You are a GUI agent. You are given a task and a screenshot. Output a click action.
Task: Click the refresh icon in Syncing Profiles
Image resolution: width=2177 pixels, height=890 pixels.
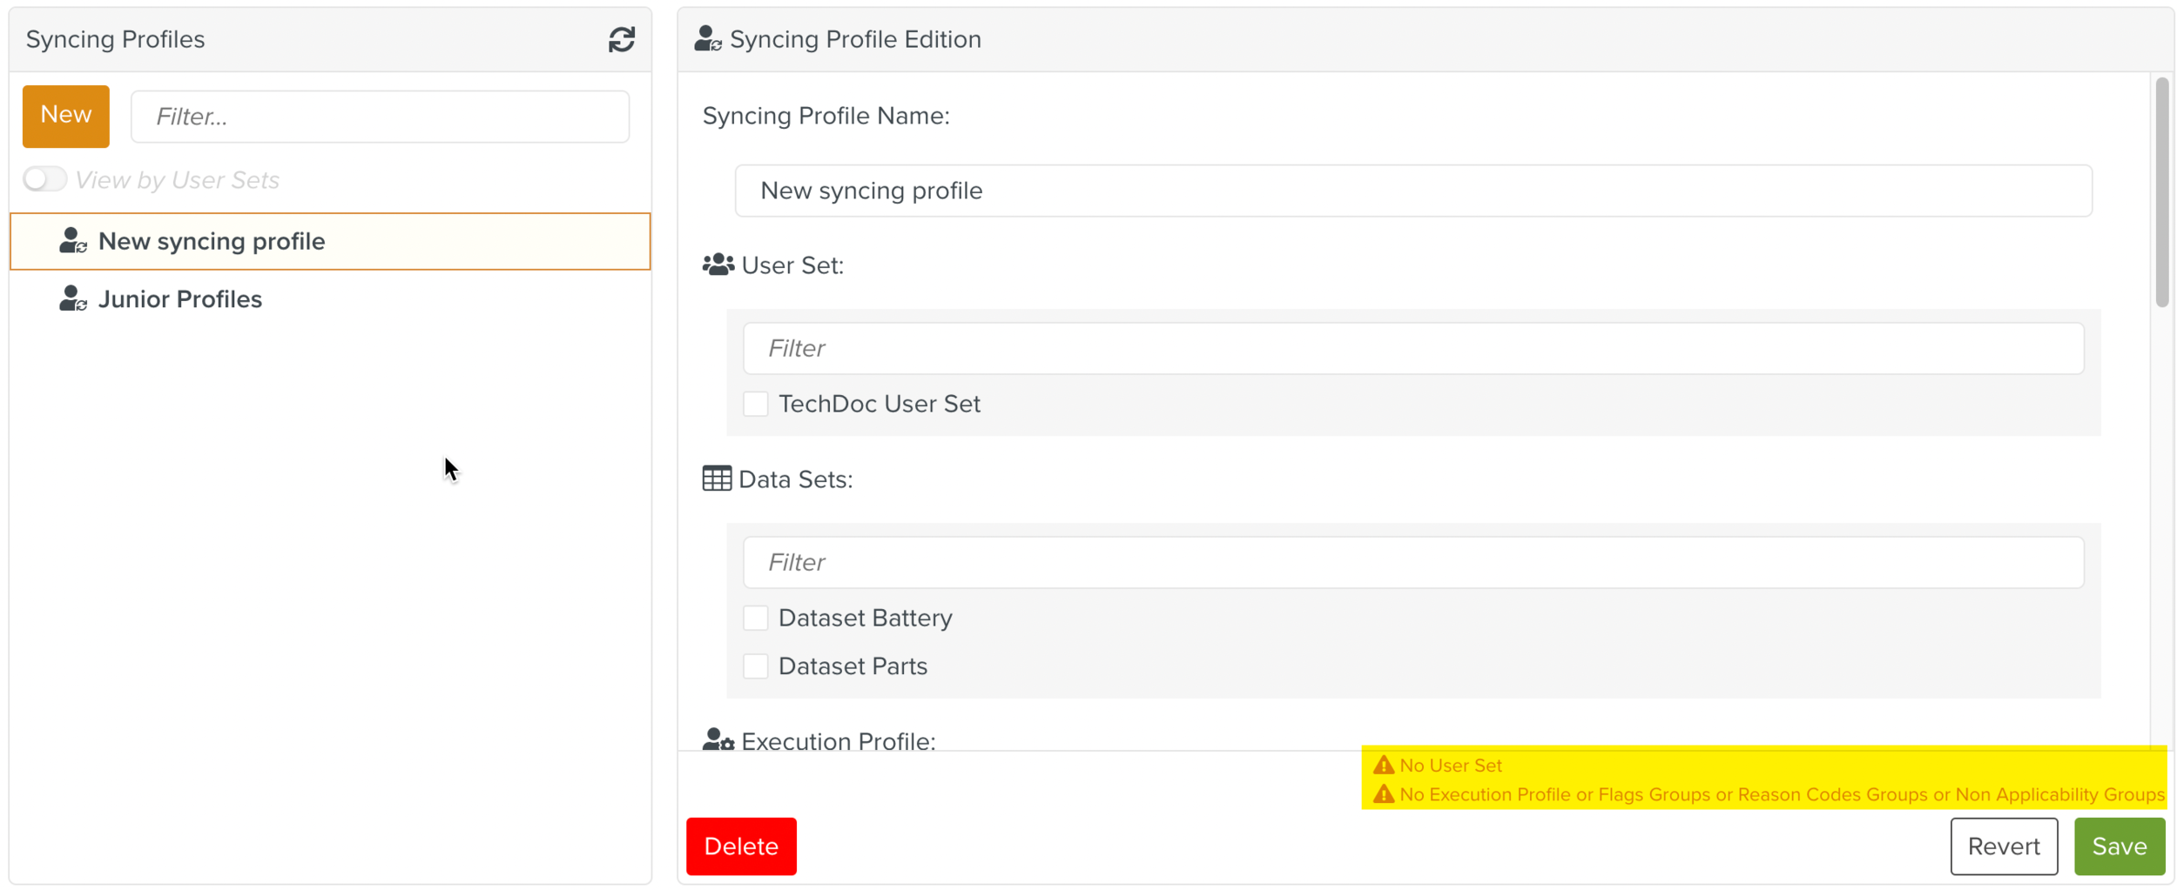click(x=621, y=39)
